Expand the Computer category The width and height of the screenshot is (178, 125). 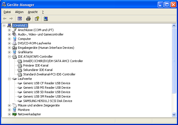[x=9, y=39]
